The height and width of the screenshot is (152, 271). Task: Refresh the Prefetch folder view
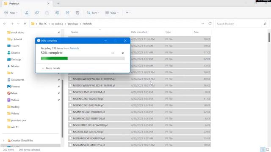click(x=210, y=24)
